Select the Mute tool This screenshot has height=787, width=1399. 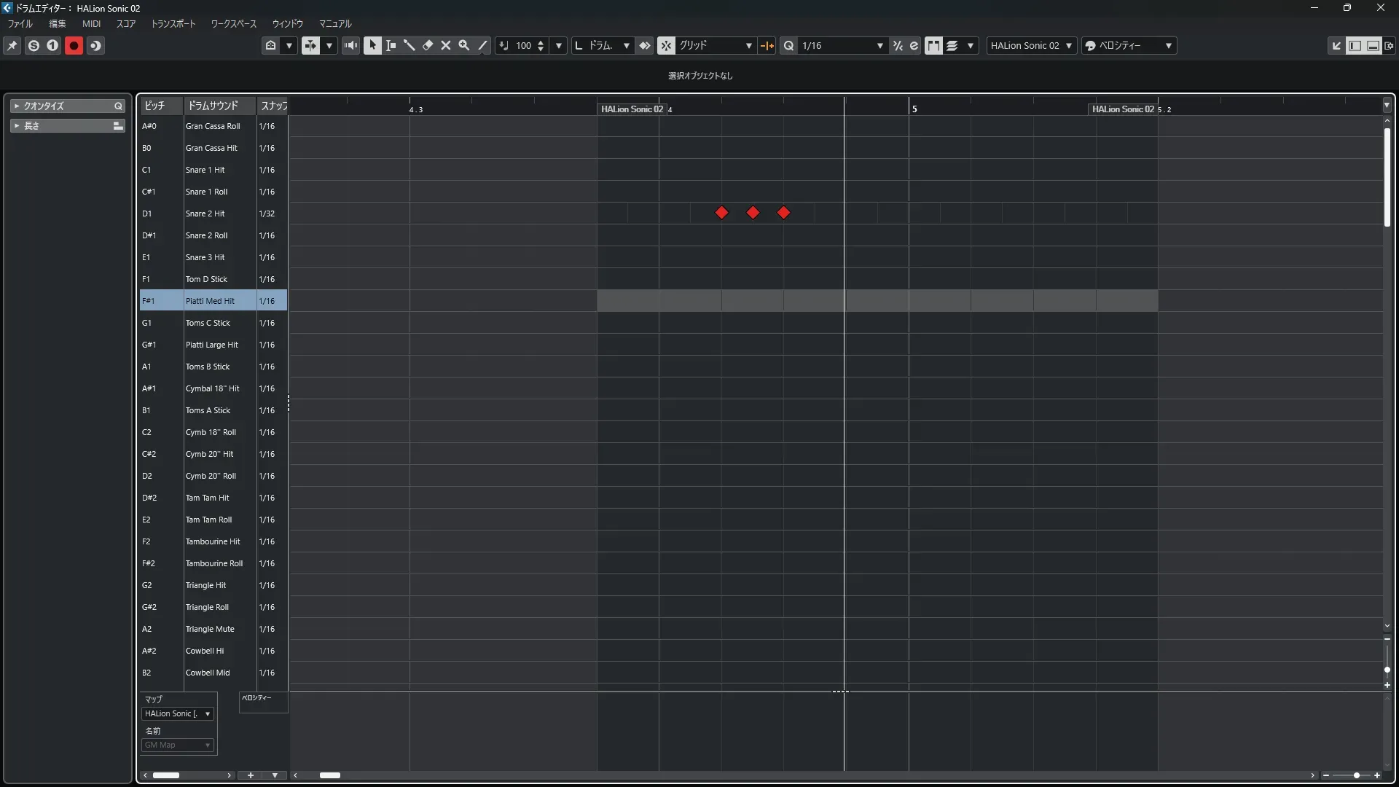[446, 45]
